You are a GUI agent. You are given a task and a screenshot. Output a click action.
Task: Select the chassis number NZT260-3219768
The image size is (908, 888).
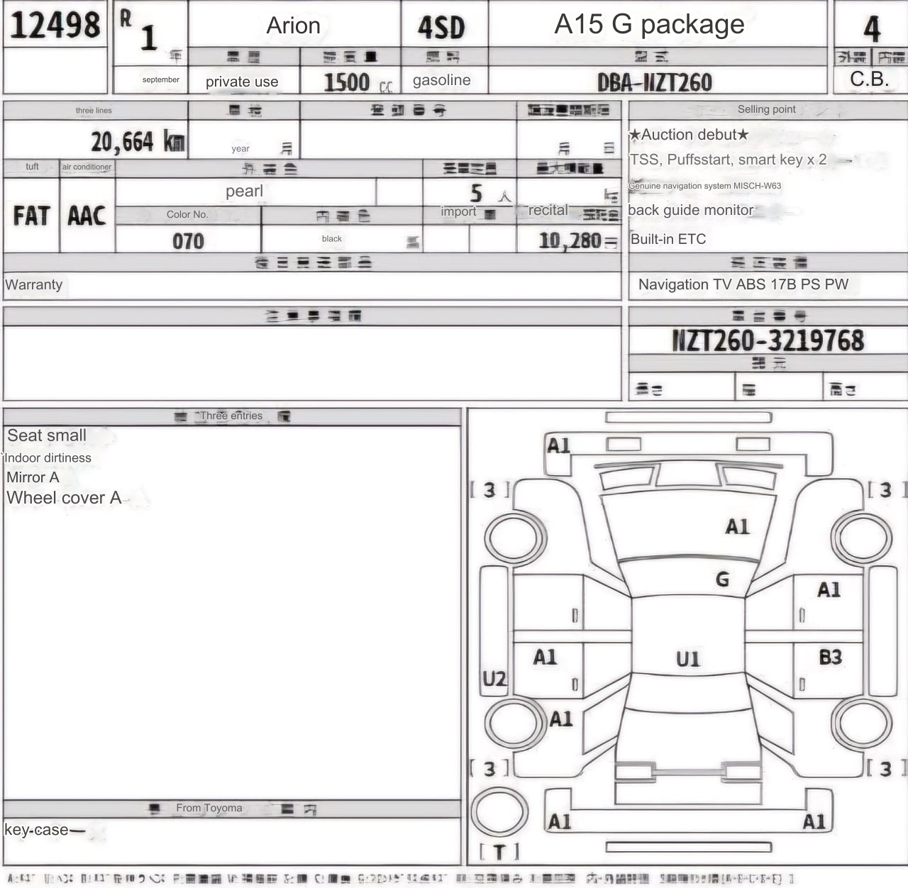[x=768, y=340]
